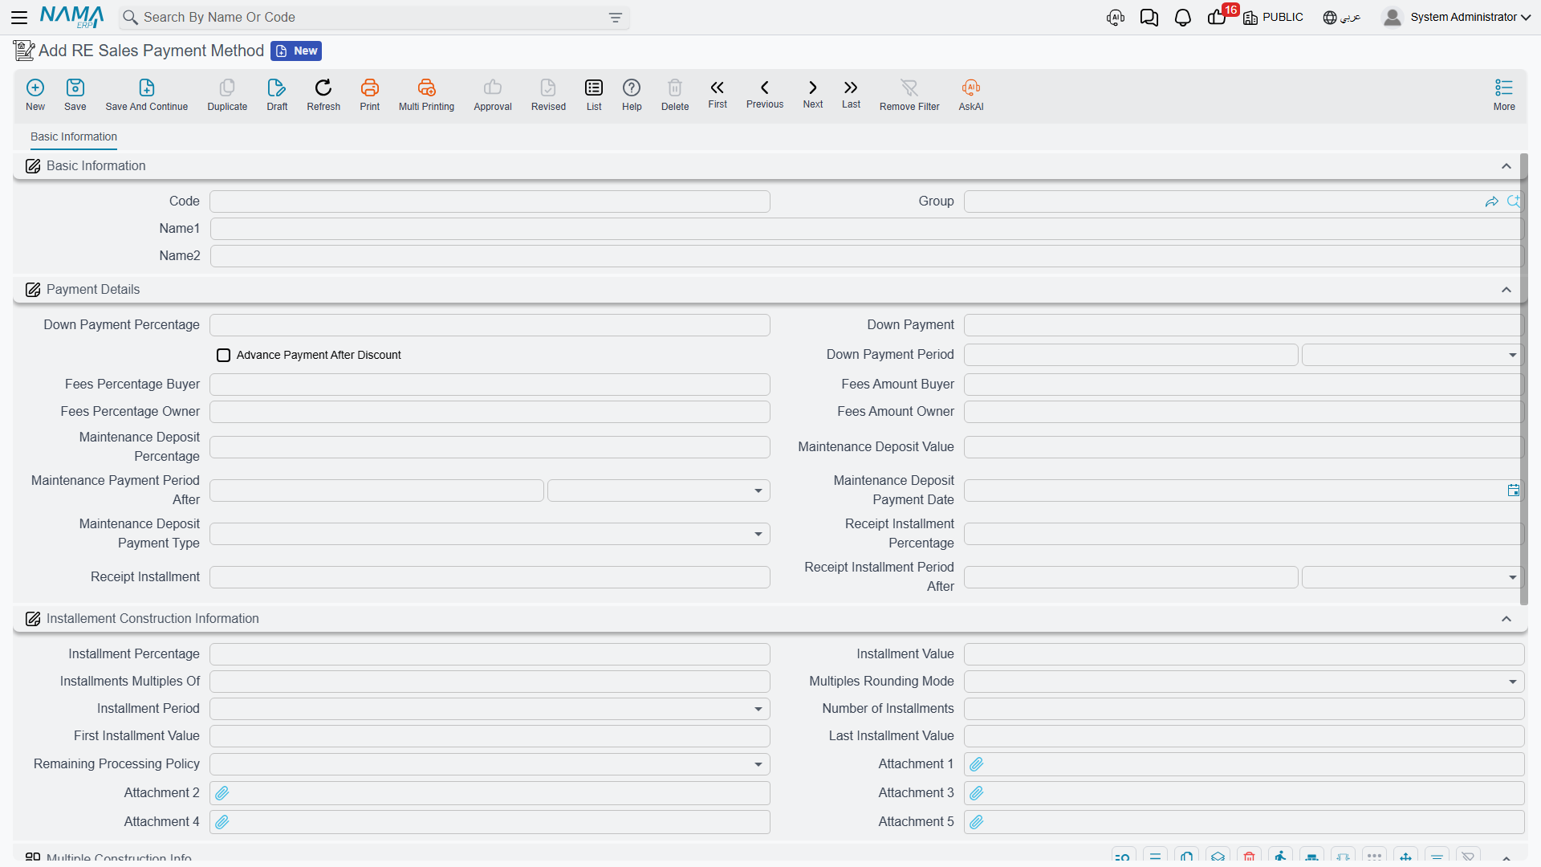Click the Name1 input field
The width and height of the screenshot is (1541, 867).
coord(867,229)
